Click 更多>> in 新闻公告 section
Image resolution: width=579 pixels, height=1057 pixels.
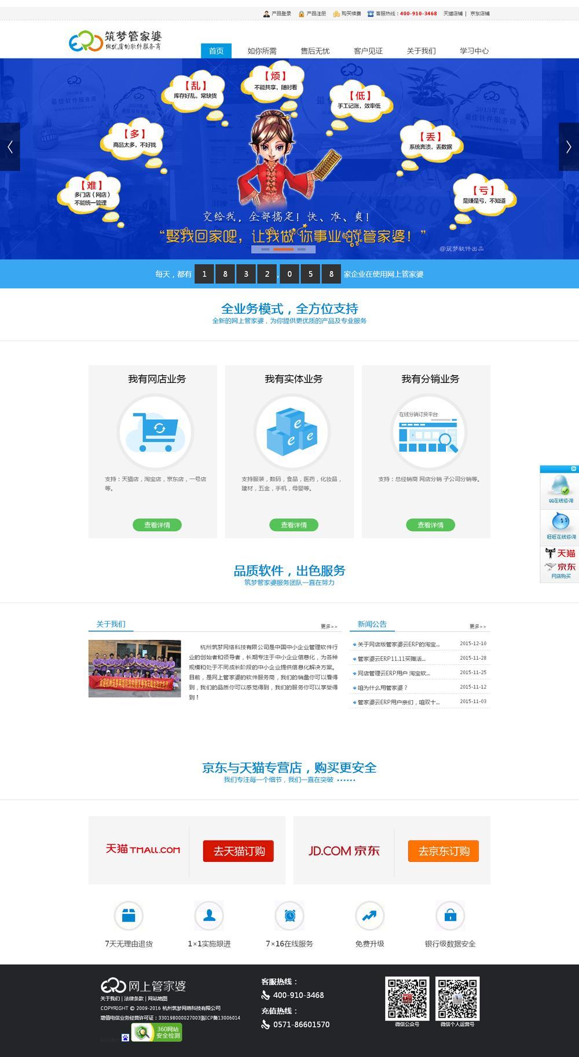pos(478,626)
